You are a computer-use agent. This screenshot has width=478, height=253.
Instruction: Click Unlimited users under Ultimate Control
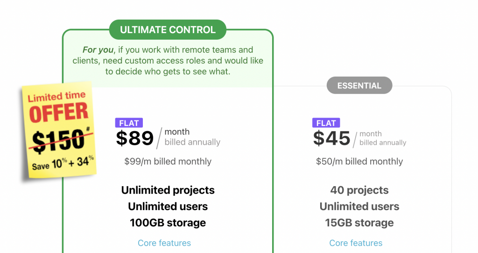[x=168, y=206]
